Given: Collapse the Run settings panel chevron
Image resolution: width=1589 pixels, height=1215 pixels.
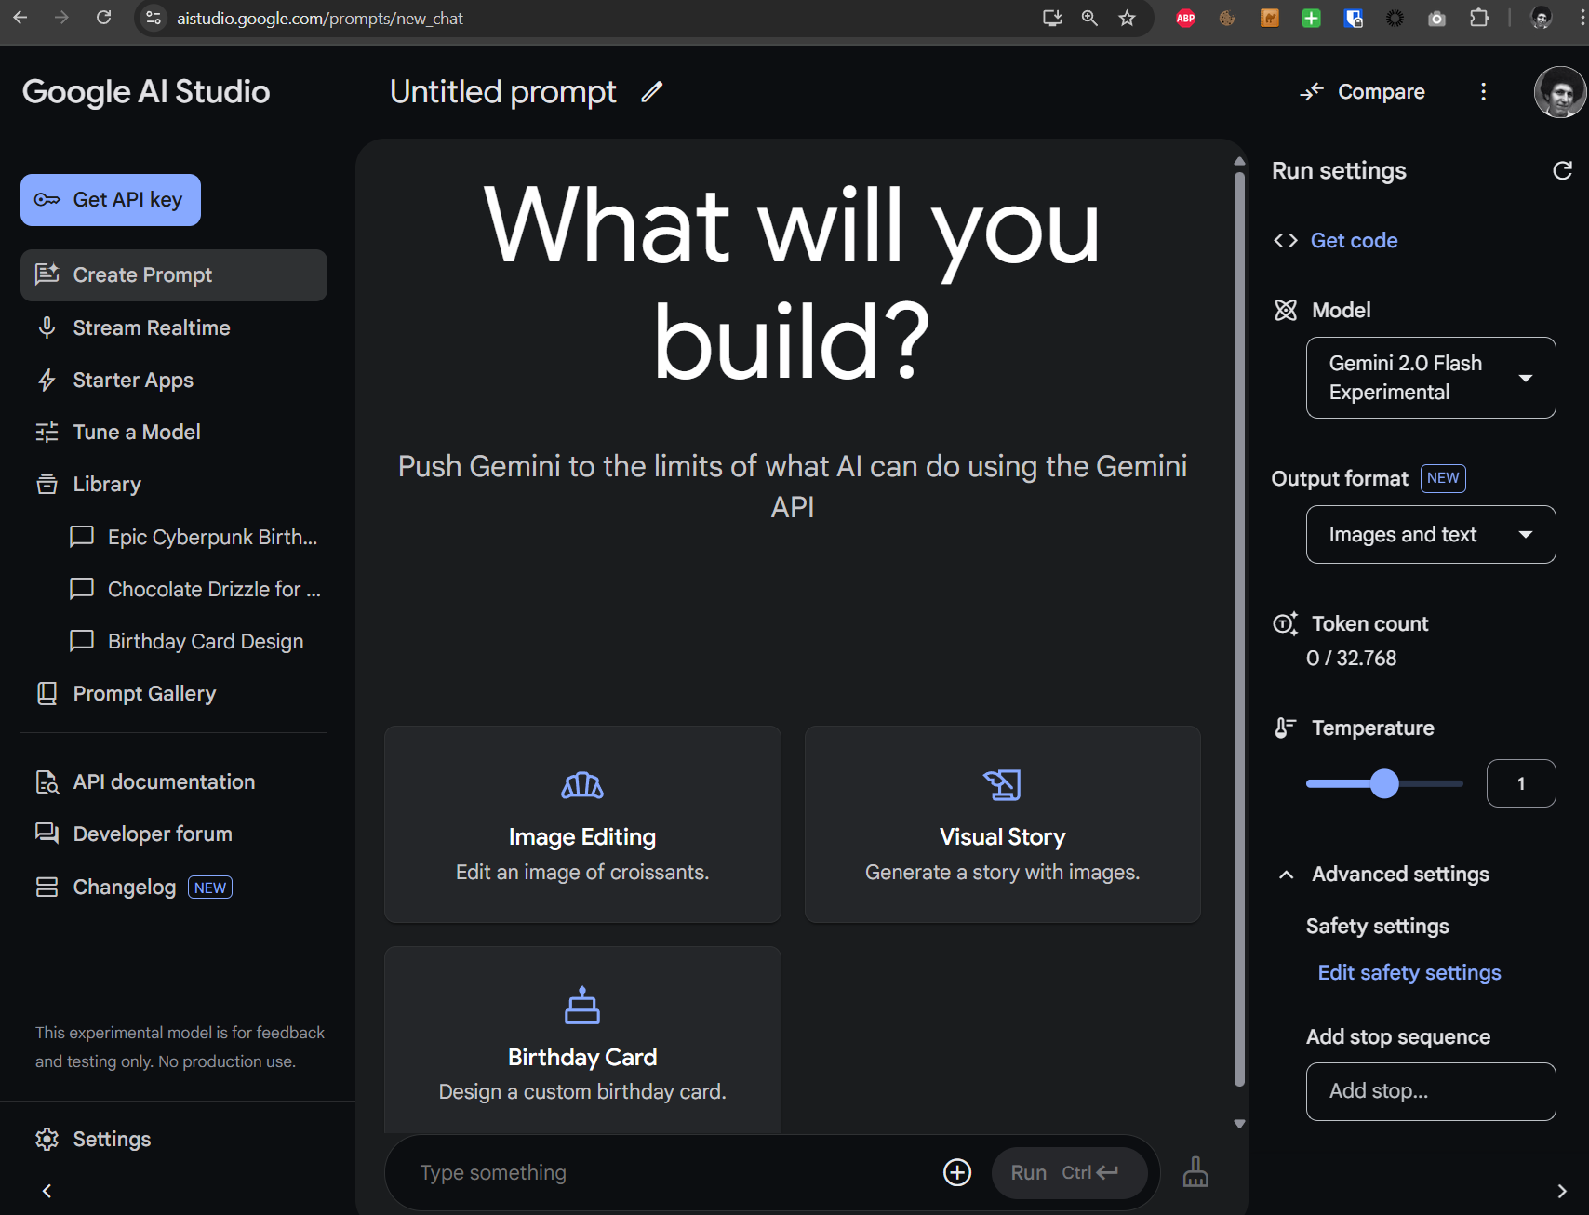Looking at the screenshot, I should coord(1562,1191).
